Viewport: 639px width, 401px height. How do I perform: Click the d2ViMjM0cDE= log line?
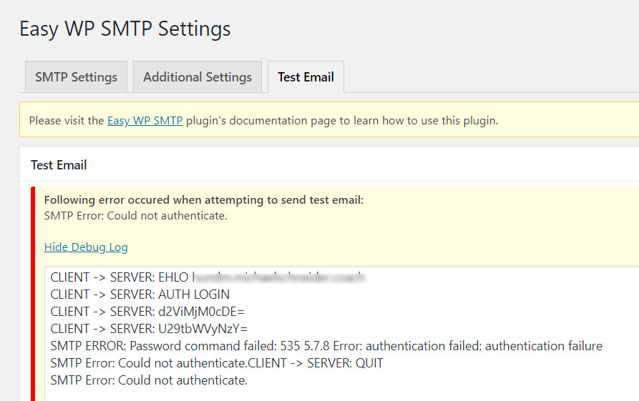pyautogui.click(x=147, y=312)
